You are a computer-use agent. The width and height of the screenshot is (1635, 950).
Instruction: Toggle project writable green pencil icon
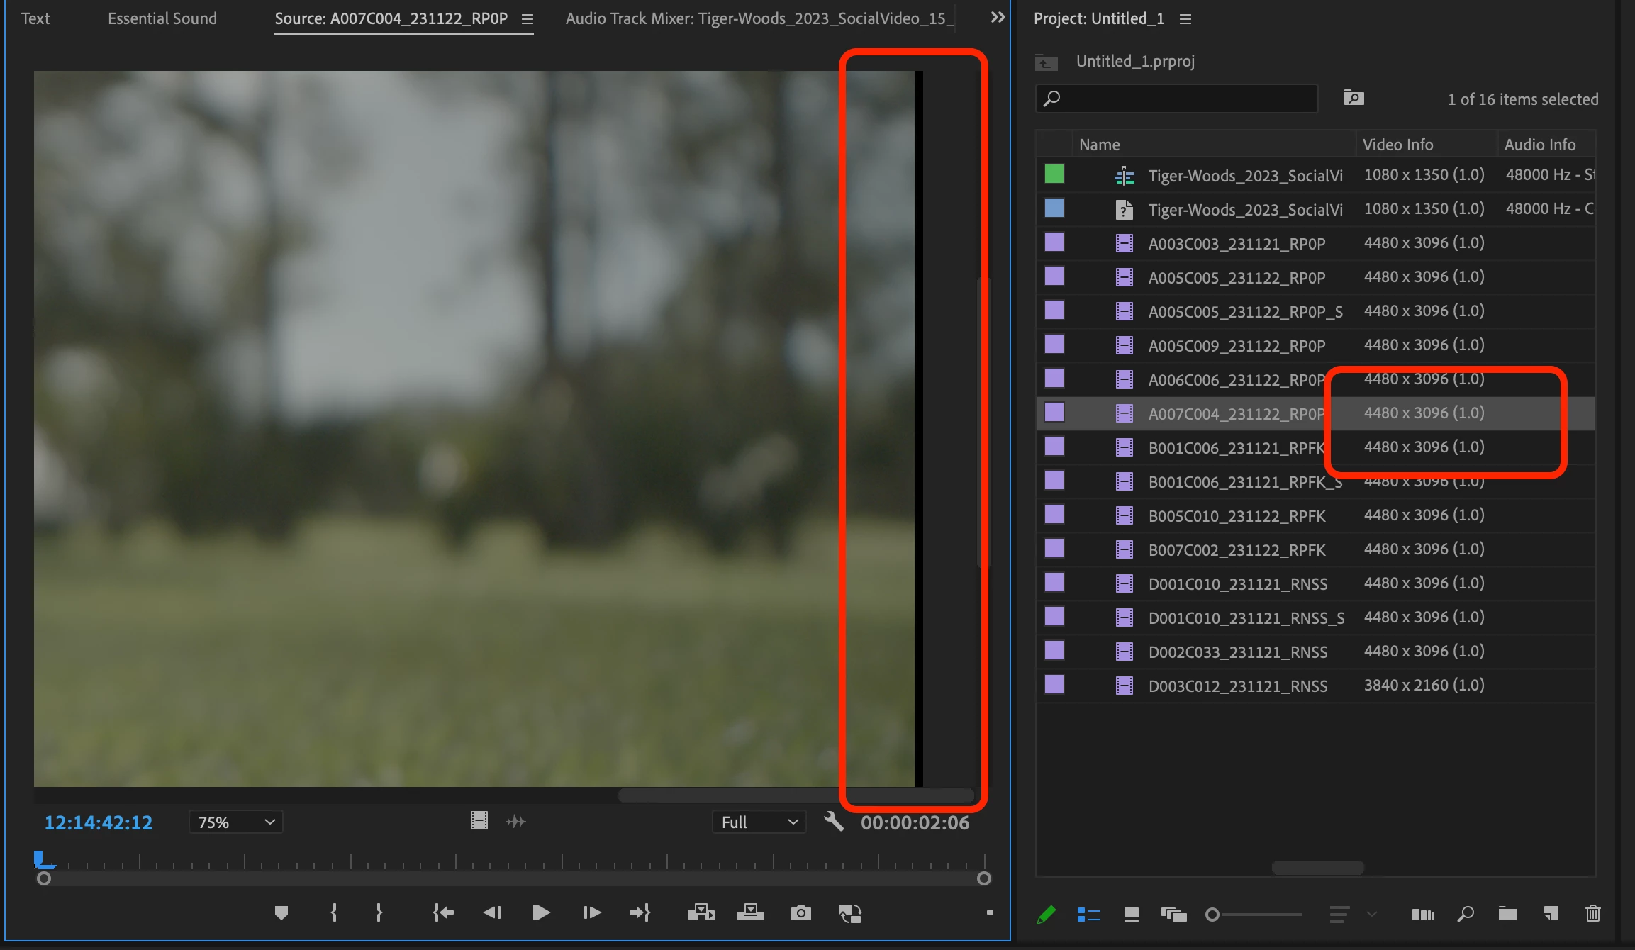[1047, 915]
